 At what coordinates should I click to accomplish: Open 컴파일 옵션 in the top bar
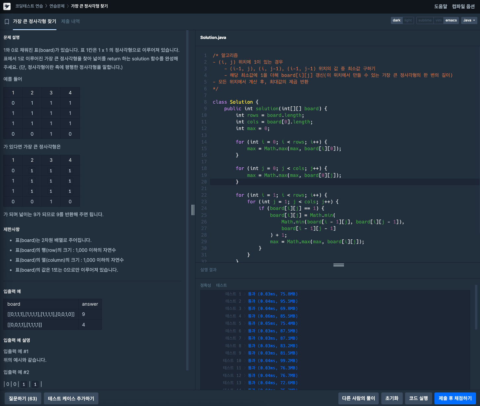(463, 7)
